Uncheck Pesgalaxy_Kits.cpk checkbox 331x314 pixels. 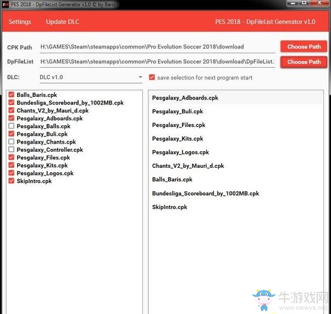click(12, 165)
